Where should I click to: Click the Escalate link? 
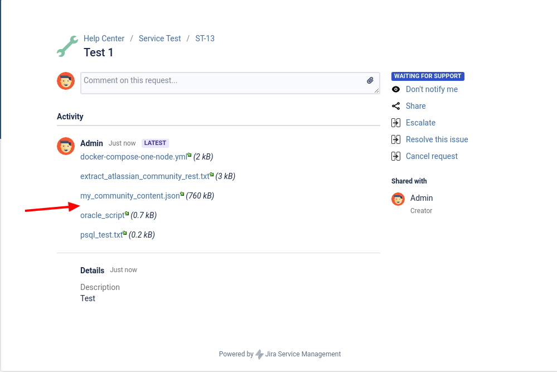(x=420, y=123)
